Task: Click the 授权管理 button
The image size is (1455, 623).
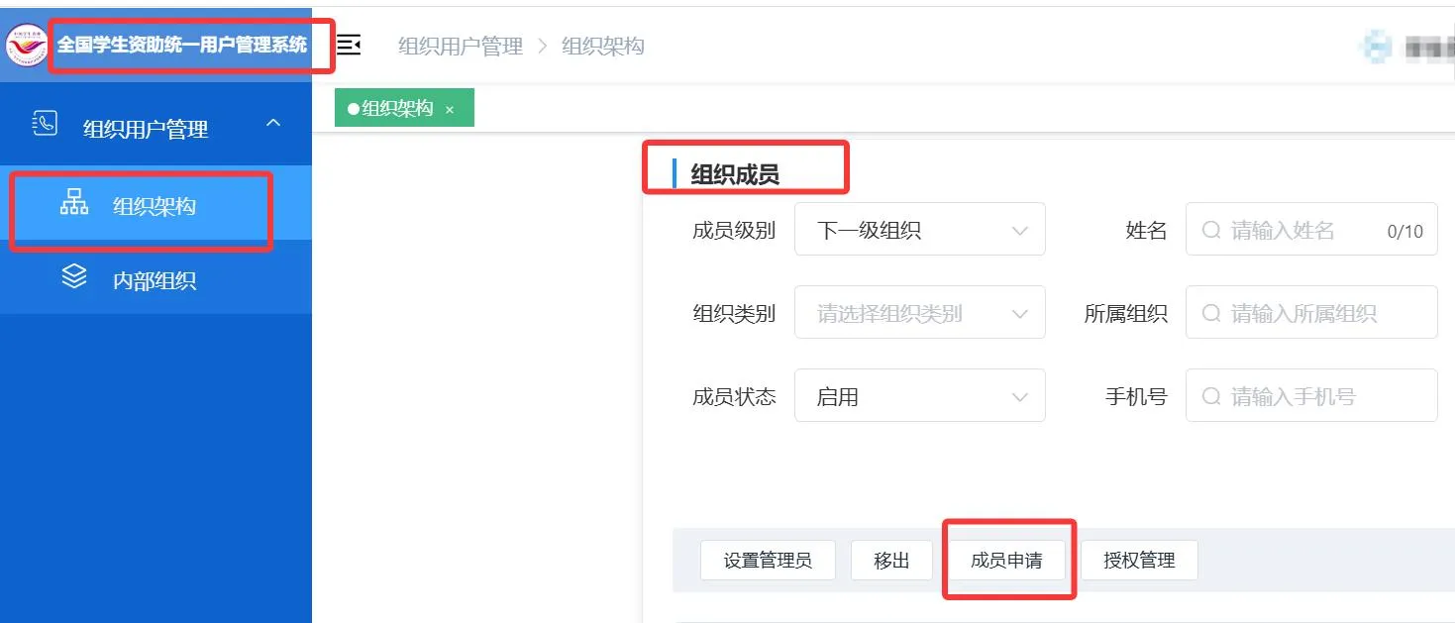Action: point(1139,561)
